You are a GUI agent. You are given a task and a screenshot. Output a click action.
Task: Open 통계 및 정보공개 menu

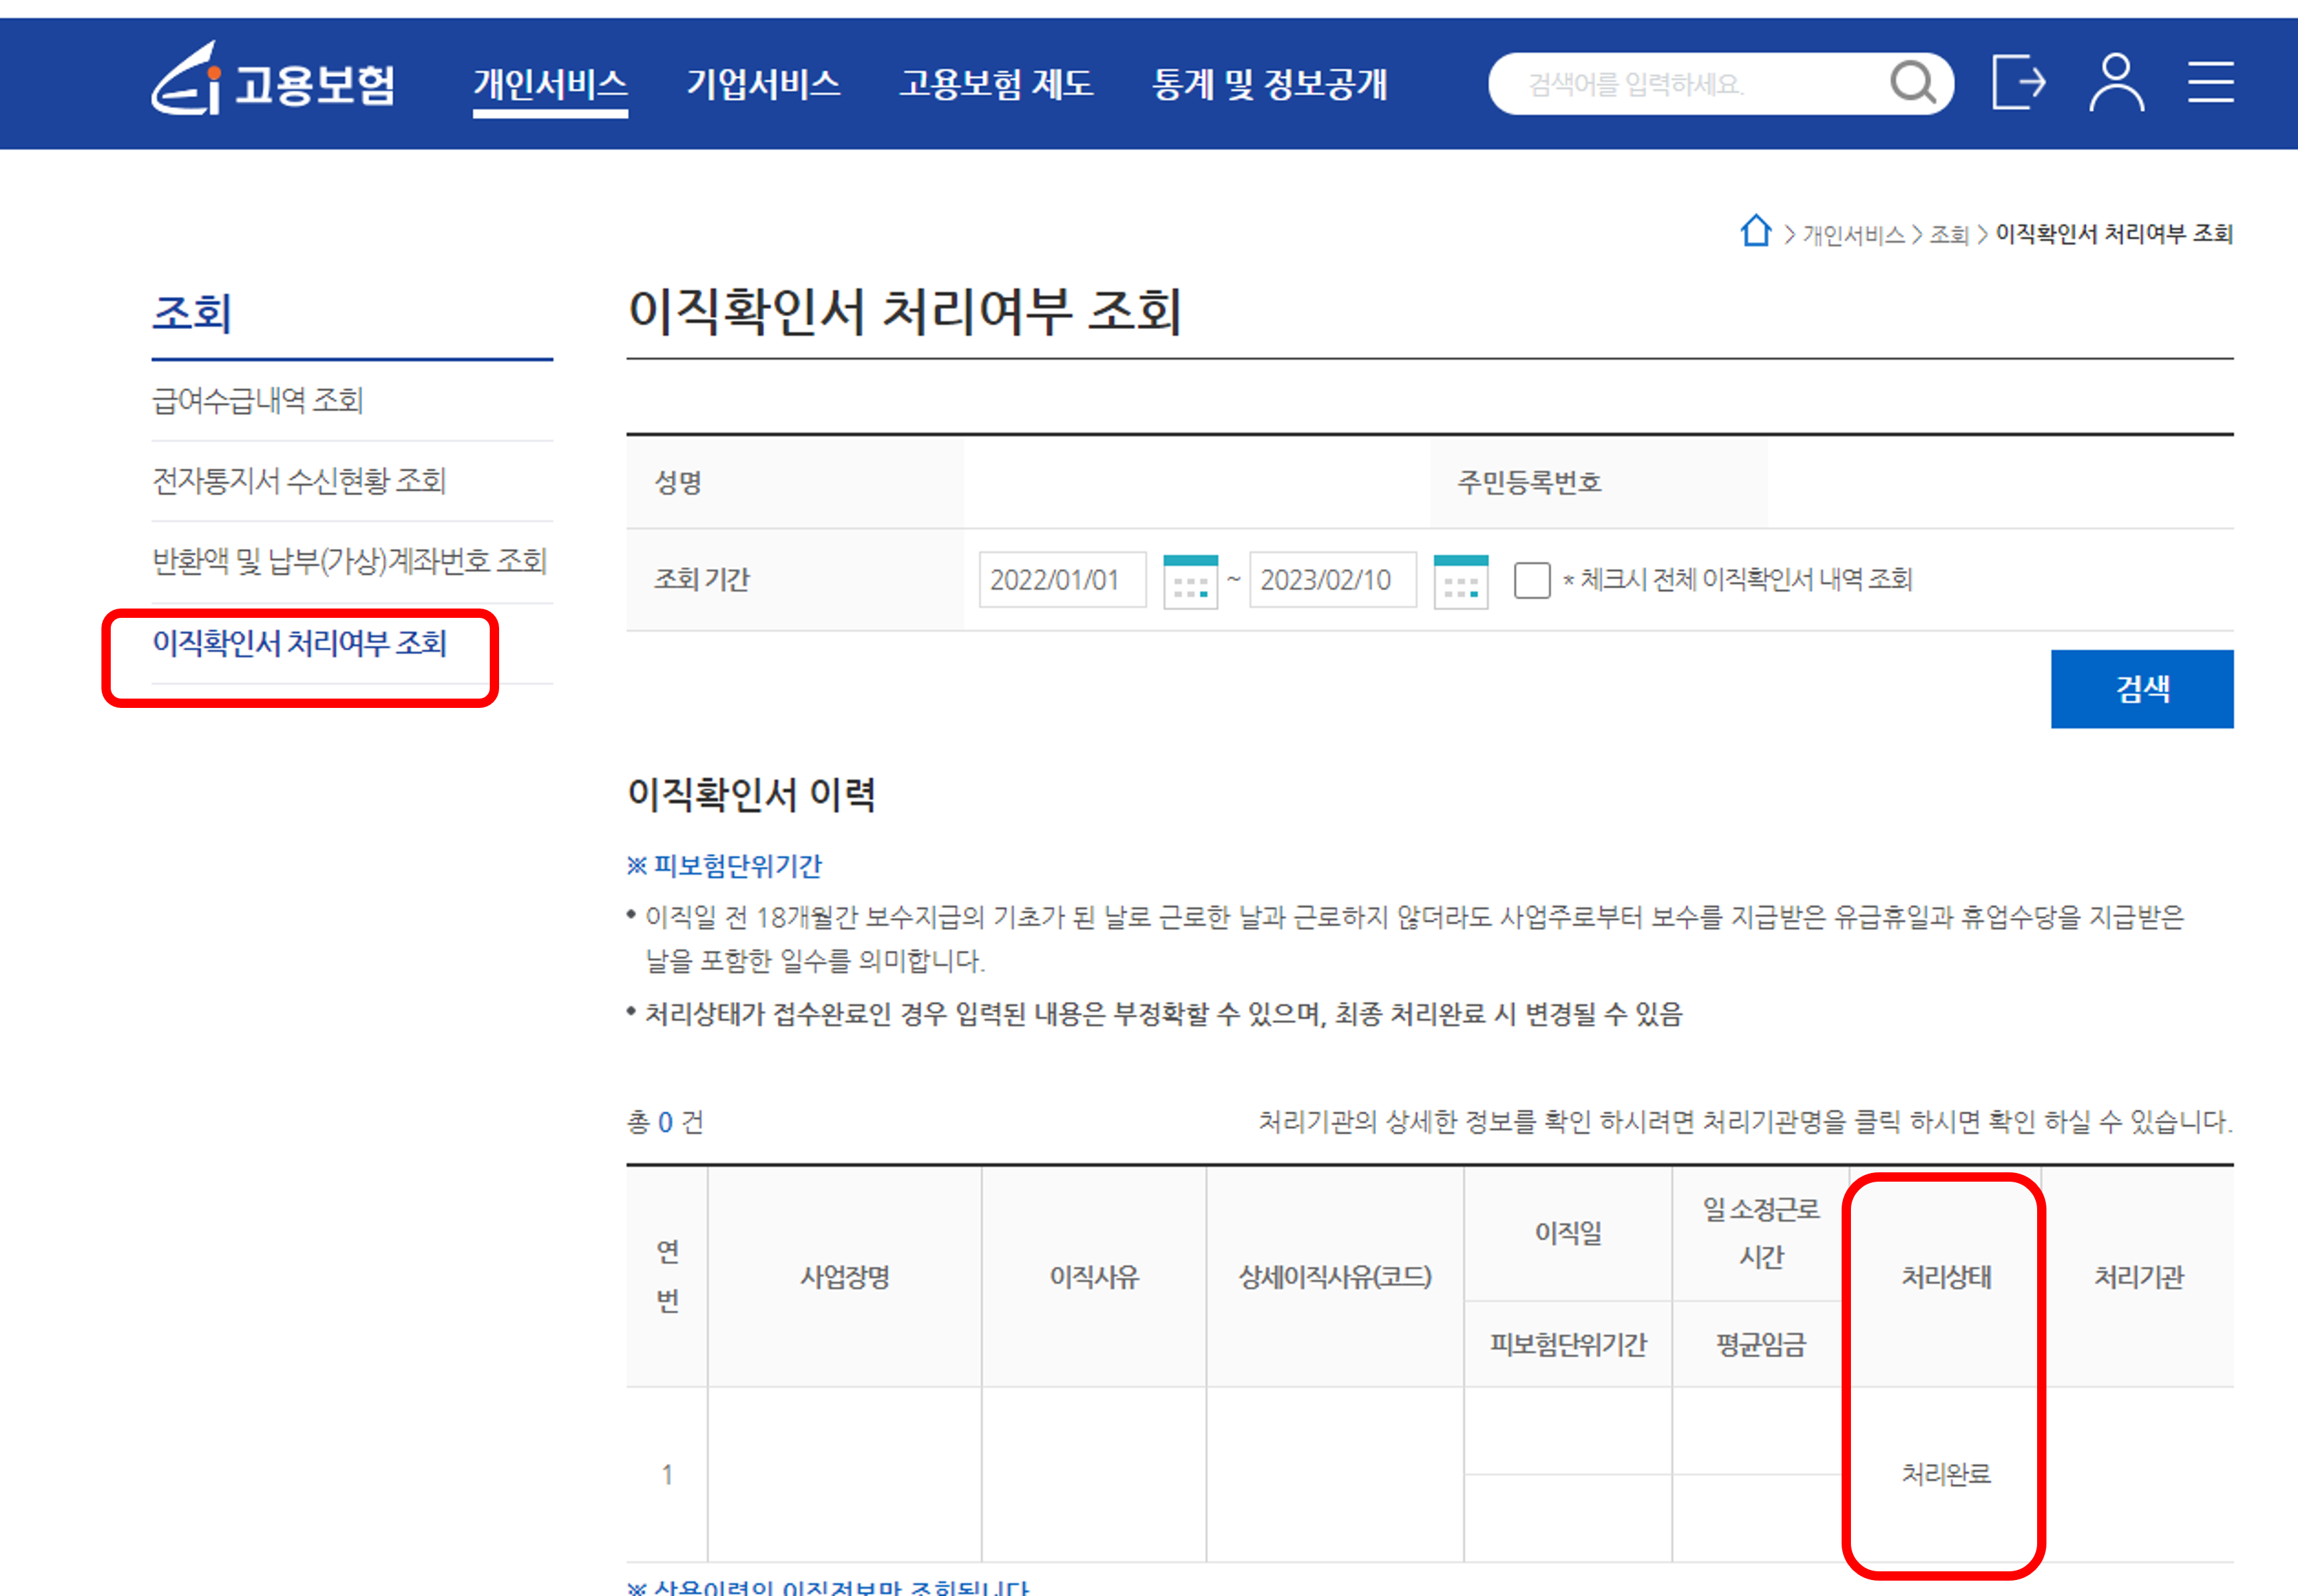point(1269,84)
